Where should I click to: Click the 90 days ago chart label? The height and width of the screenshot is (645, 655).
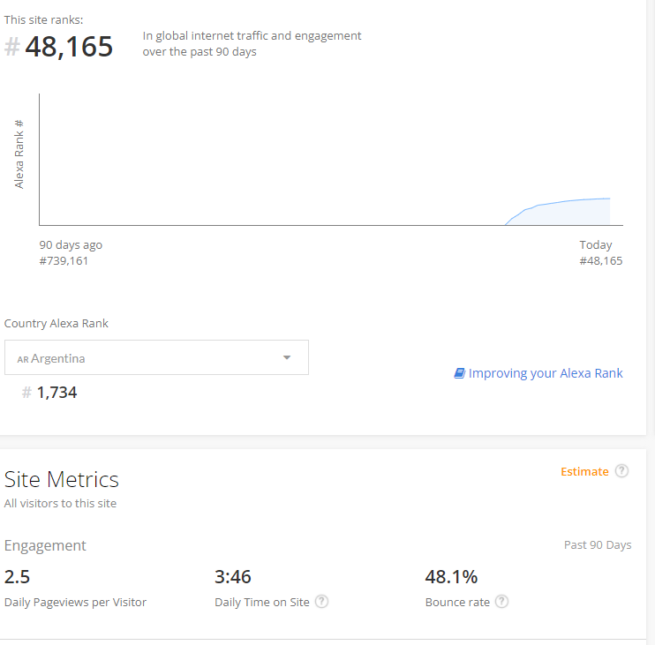tap(71, 244)
